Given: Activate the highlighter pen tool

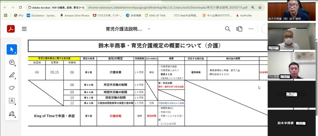Looking at the screenshot, I should [x=12, y=75].
